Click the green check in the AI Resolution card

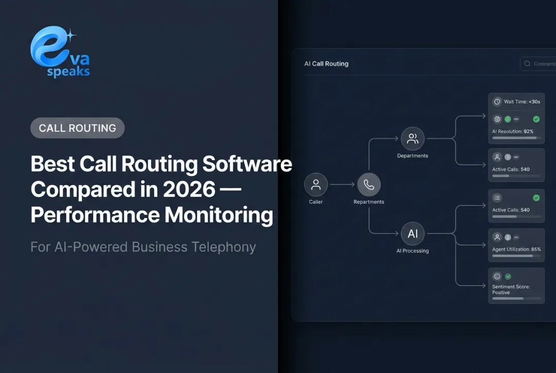point(536,119)
